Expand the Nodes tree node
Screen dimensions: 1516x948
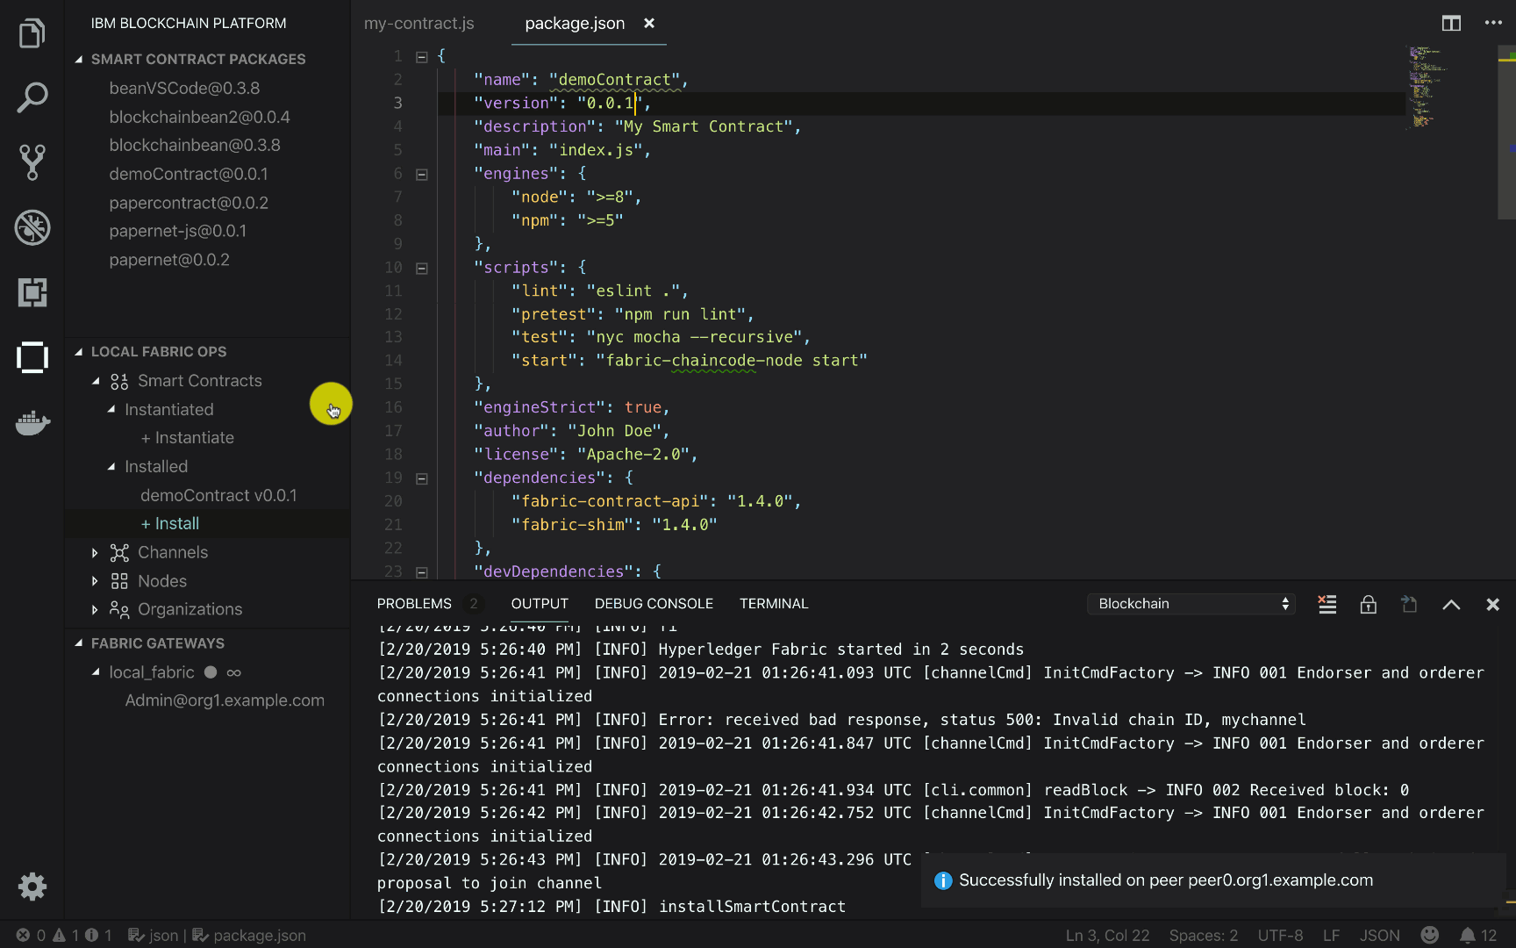pyautogui.click(x=95, y=581)
